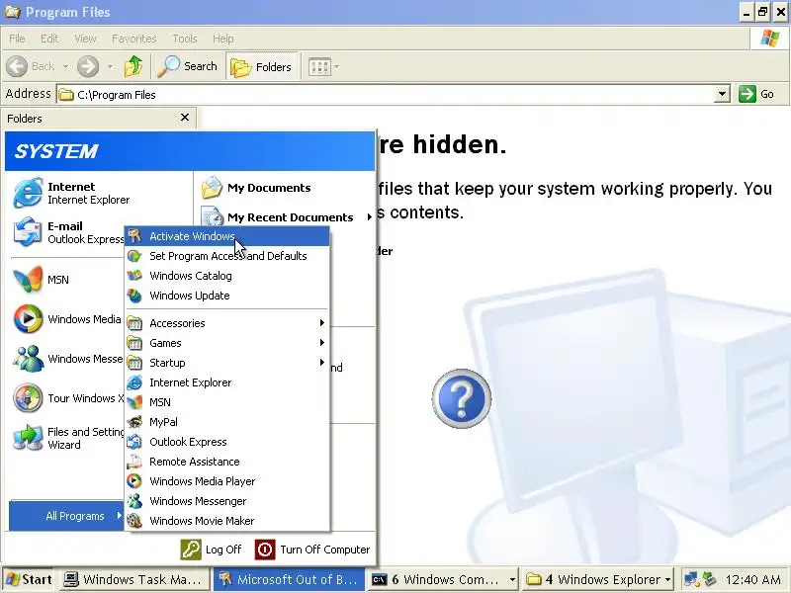
Task: Select the pinned MSN entry
Action: click(x=67, y=280)
